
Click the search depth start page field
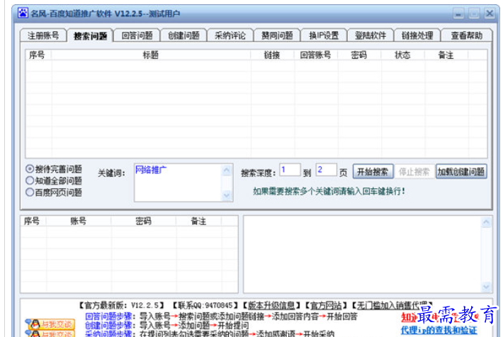pos(290,170)
